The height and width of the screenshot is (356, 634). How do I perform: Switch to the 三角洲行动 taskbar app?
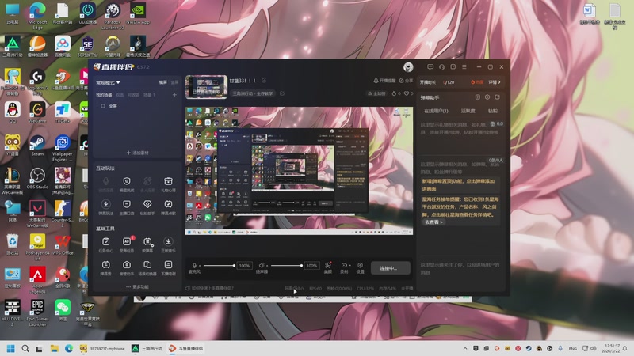(x=147, y=348)
